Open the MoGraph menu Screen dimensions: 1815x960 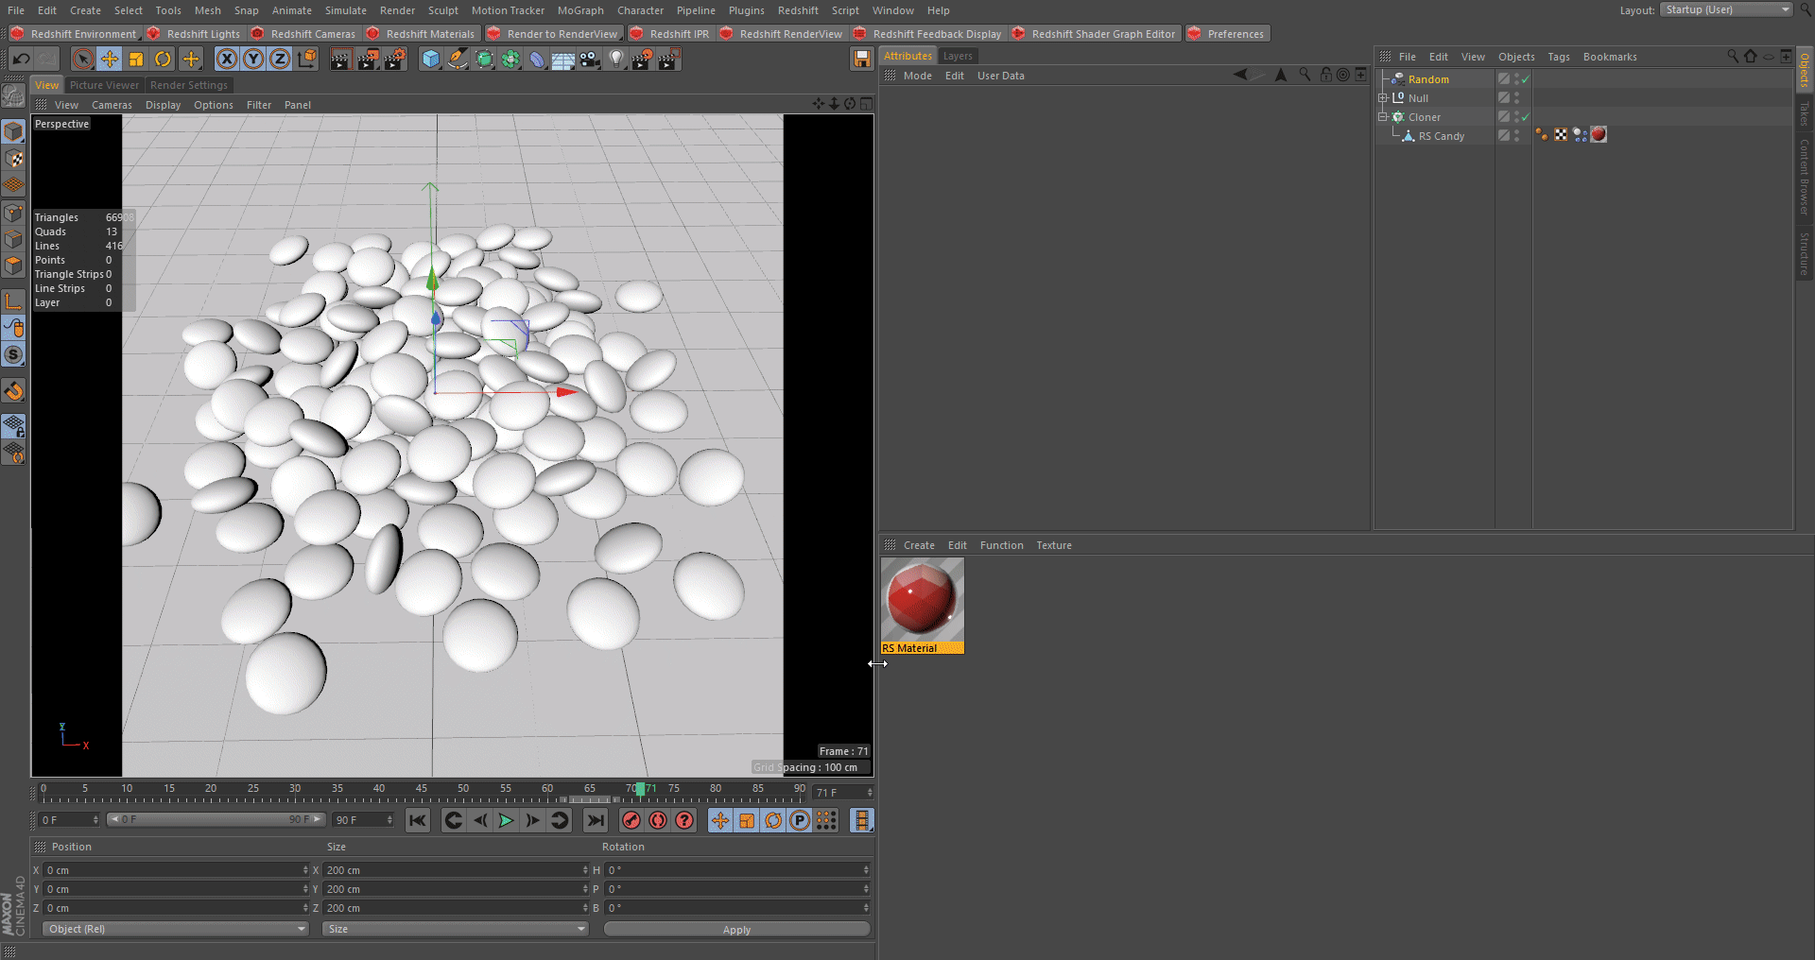pyautogui.click(x=579, y=10)
